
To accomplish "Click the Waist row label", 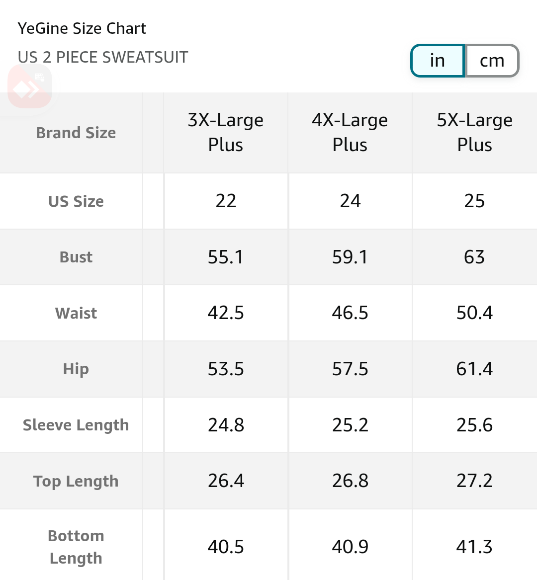I will [x=76, y=313].
